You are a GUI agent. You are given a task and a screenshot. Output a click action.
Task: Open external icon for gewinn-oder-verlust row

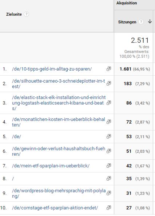click(109, 151)
